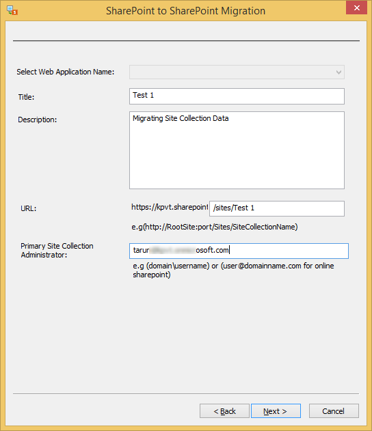Click the Title field containing Test 1
Image resolution: width=372 pixels, height=431 pixels.
237,96
